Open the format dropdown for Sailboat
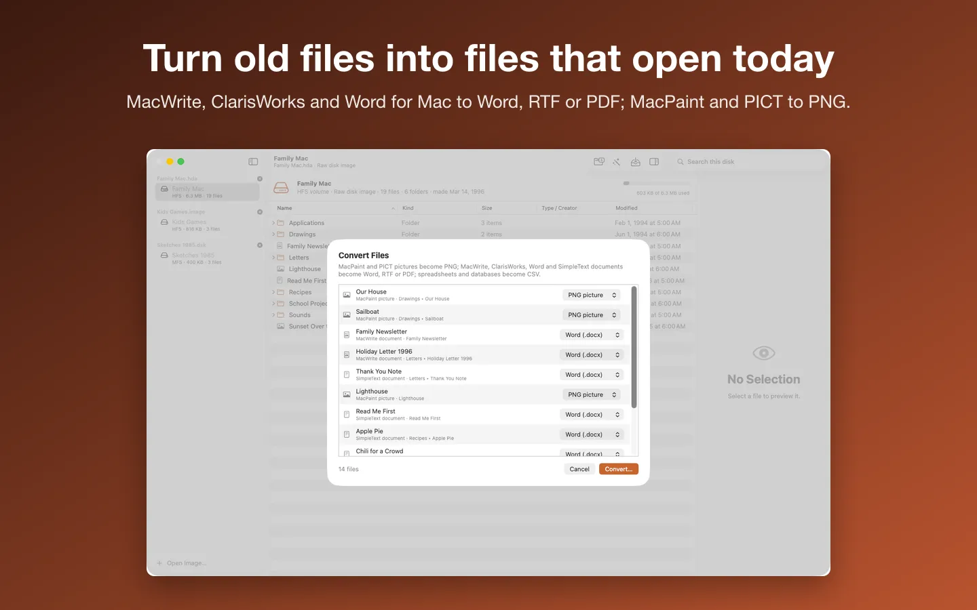The height and width of the screenshot is (610, 977). [591, 315]
